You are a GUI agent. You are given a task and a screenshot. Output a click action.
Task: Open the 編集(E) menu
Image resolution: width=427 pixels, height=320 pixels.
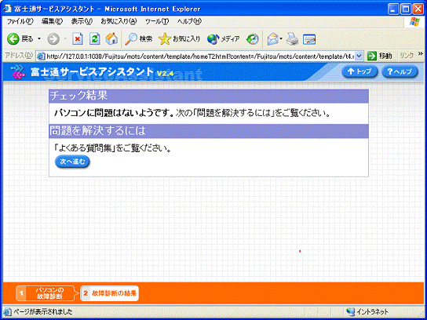tap(52, 21)
